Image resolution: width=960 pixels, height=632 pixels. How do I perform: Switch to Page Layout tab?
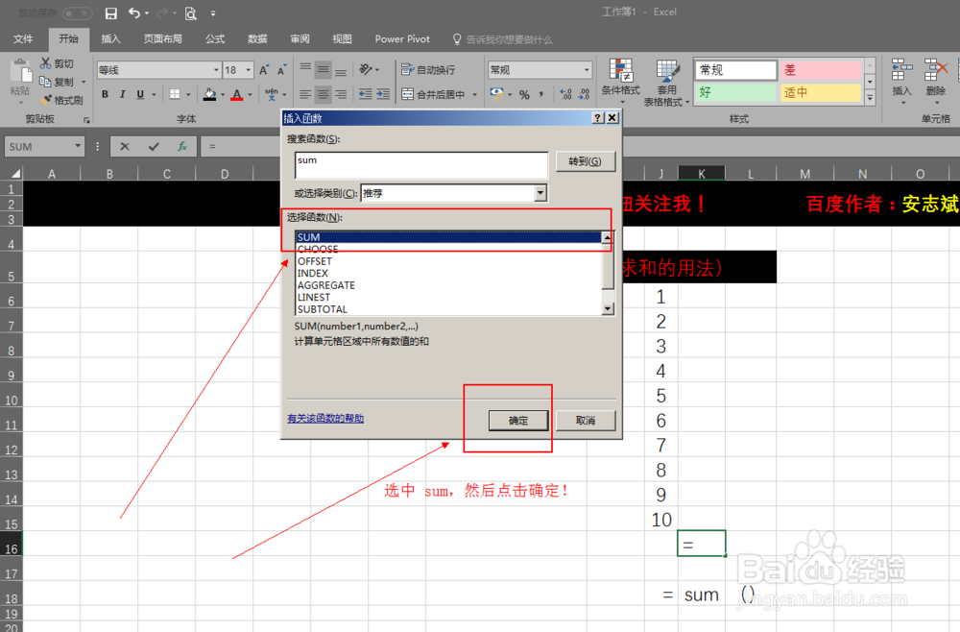click(163, 38)
